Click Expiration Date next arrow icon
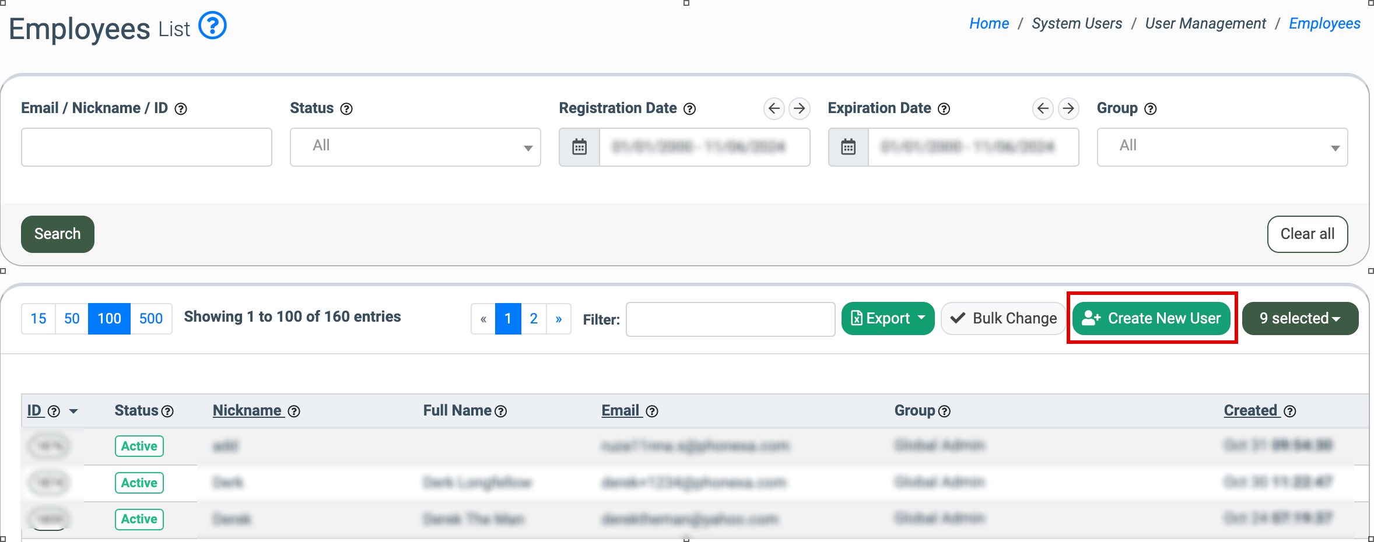The image size is (1374, 542). tap(1068, 108)
